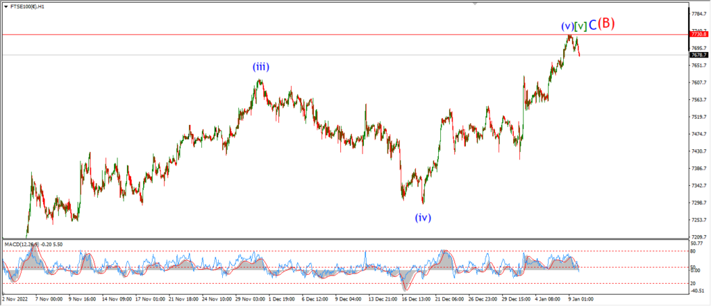Select the green [v] wave label
The height and width of the screenshot is (306, 711).
tap(581, 26)
